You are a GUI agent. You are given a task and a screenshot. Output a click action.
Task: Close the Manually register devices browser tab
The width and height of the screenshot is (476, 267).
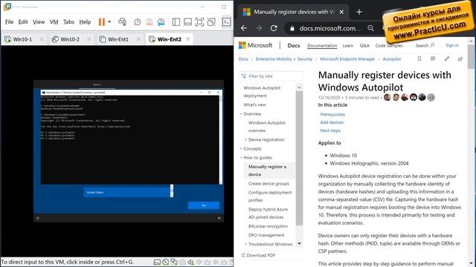tap(341, 12)
